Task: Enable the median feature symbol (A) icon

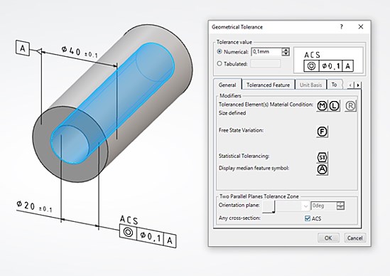Action: click(323, 169)
